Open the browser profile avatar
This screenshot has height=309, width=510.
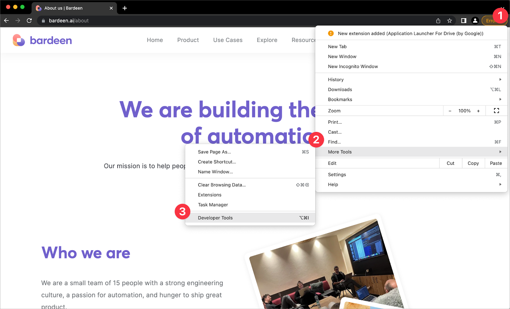pos(475,20)
